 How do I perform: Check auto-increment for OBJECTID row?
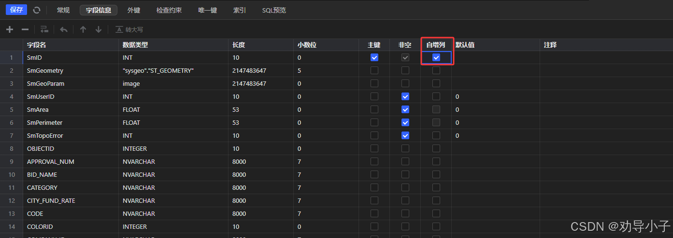pyautogui.click(x=436, y=148)
